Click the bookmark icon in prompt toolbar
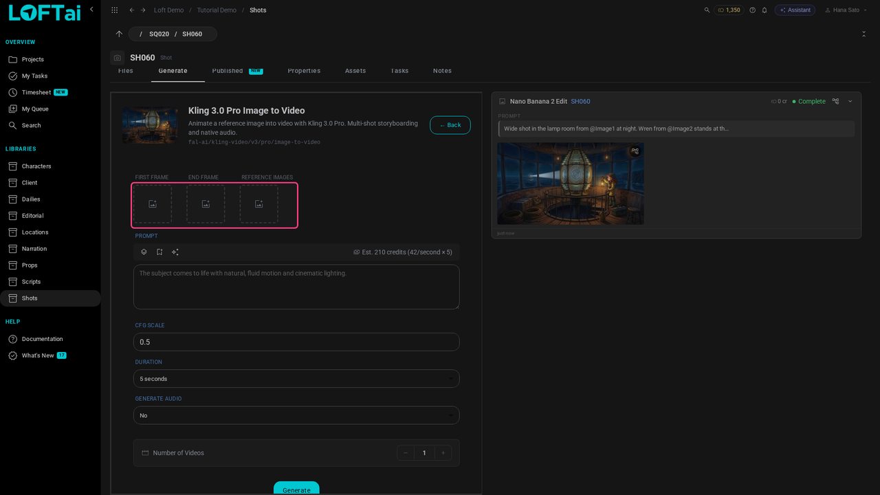The width and height of the screenshot is (880, 495). [x=159, y=252]
